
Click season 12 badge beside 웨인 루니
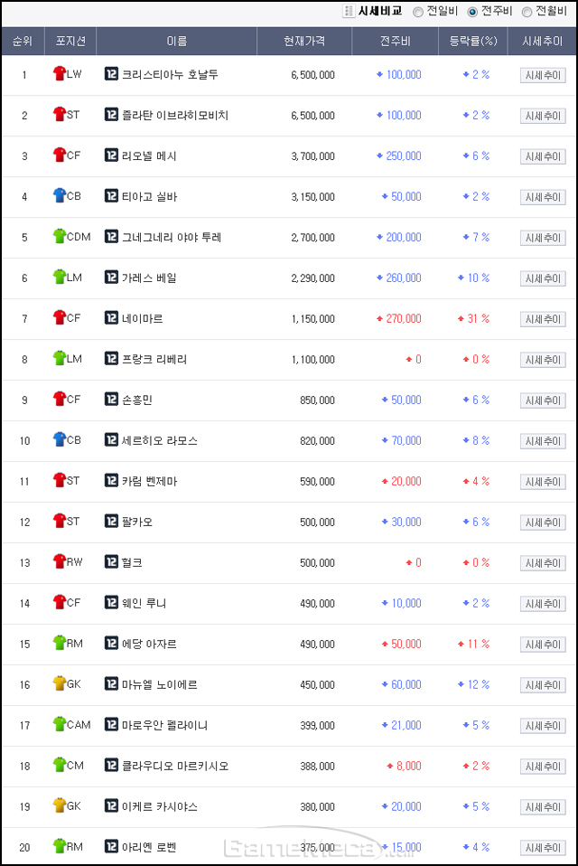click(111, 602)
